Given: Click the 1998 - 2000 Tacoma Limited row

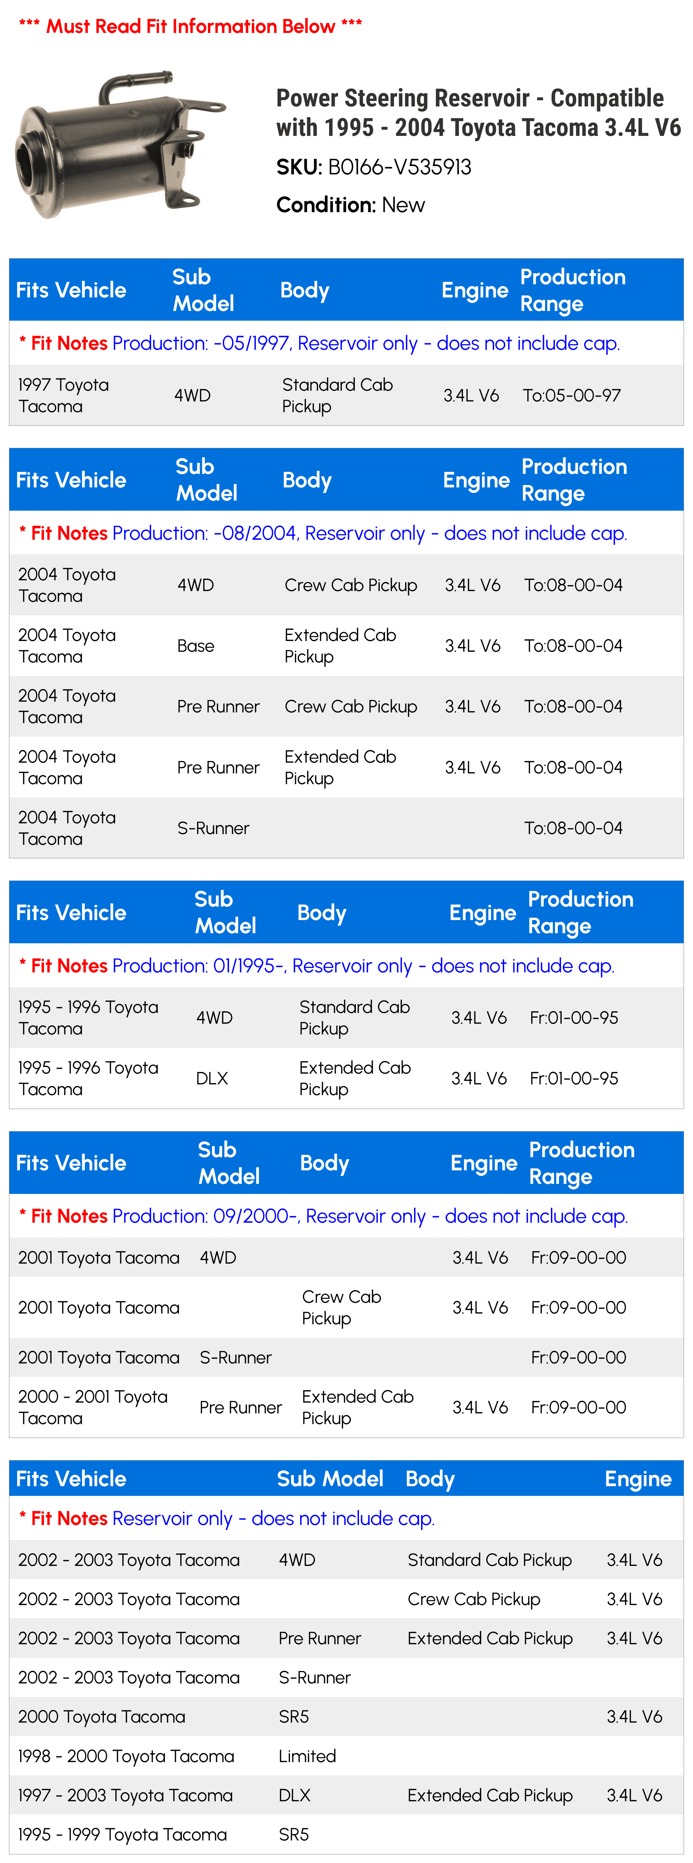Looking at the screenshot, I should pos(346,1755).
